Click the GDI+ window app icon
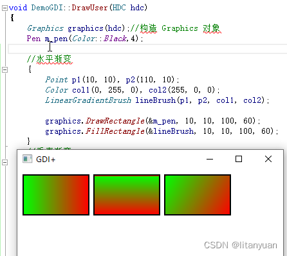Viewport: 287px width, 256px height. pos(28,159)
